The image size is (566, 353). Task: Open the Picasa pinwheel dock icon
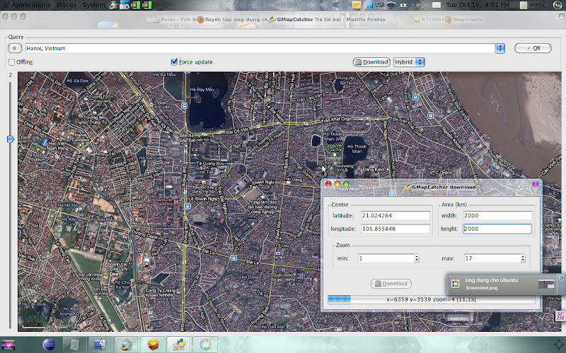(x=204, y=345)
